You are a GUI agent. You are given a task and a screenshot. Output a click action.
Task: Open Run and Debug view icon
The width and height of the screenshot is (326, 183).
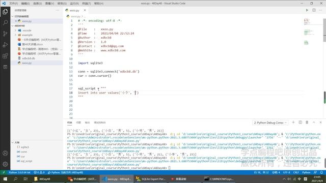point(5,45)
